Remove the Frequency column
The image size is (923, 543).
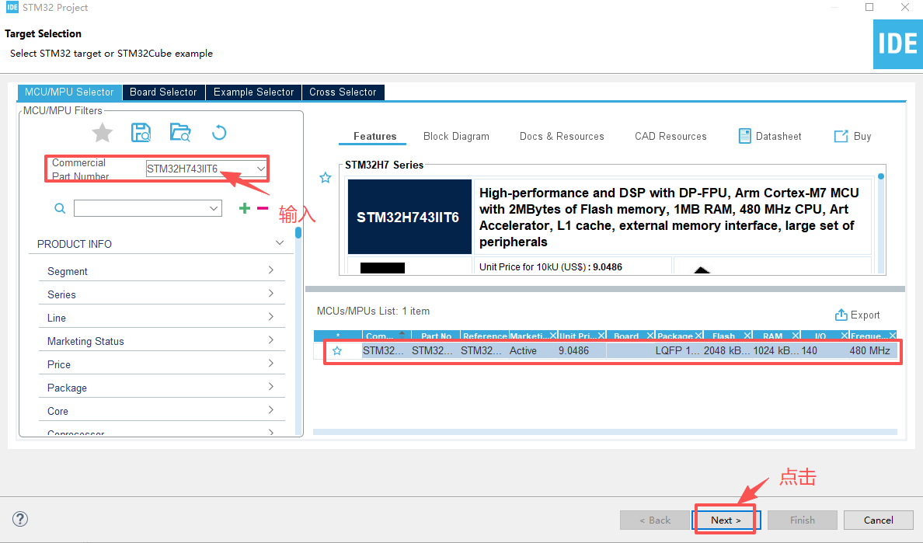pyautogui.click(x=893, y=336)
